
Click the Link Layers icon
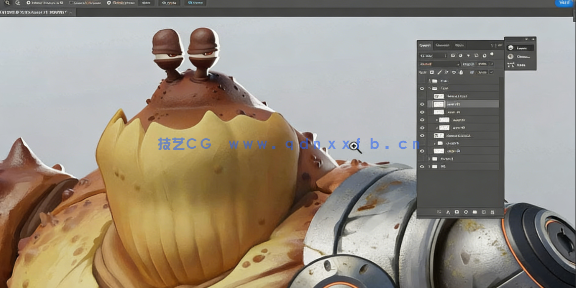pyautogui.click(x=439, y=212)
